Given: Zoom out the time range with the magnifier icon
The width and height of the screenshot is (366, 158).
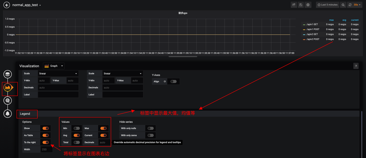Looking at the screenshot, I should [343, 5].
